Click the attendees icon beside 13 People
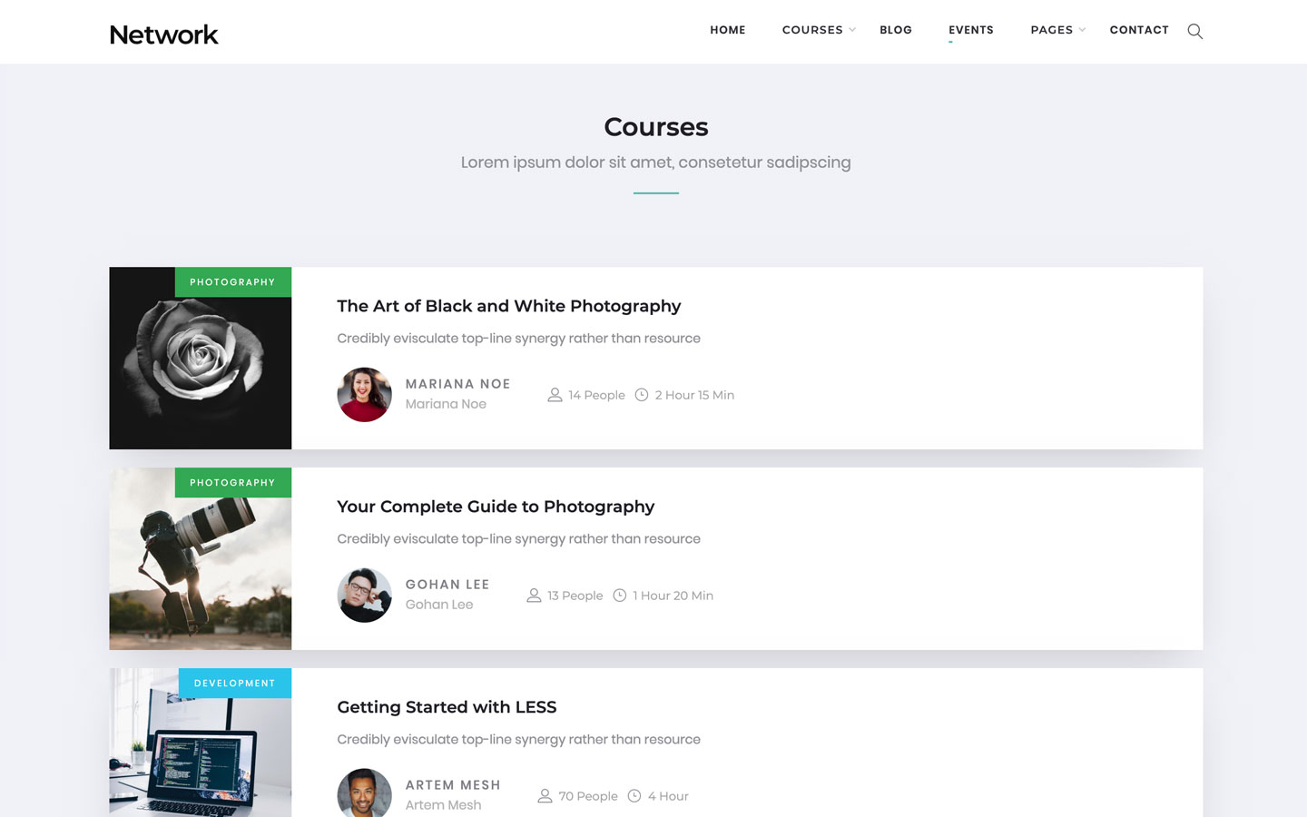Image resolution: width=1307 pixels, height=817 pixels. click(533, 596)
